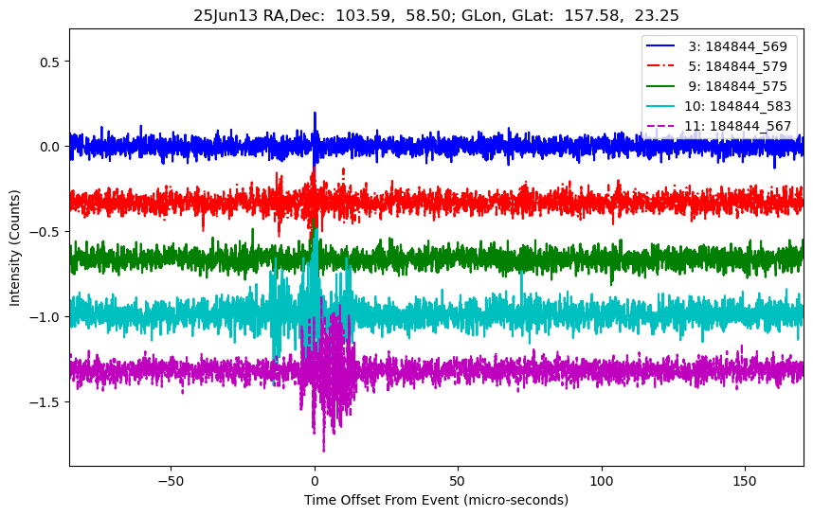This screenshot has height=516, width=813.
Task: Click the green line sample in legend
Action: click(663, 85)
